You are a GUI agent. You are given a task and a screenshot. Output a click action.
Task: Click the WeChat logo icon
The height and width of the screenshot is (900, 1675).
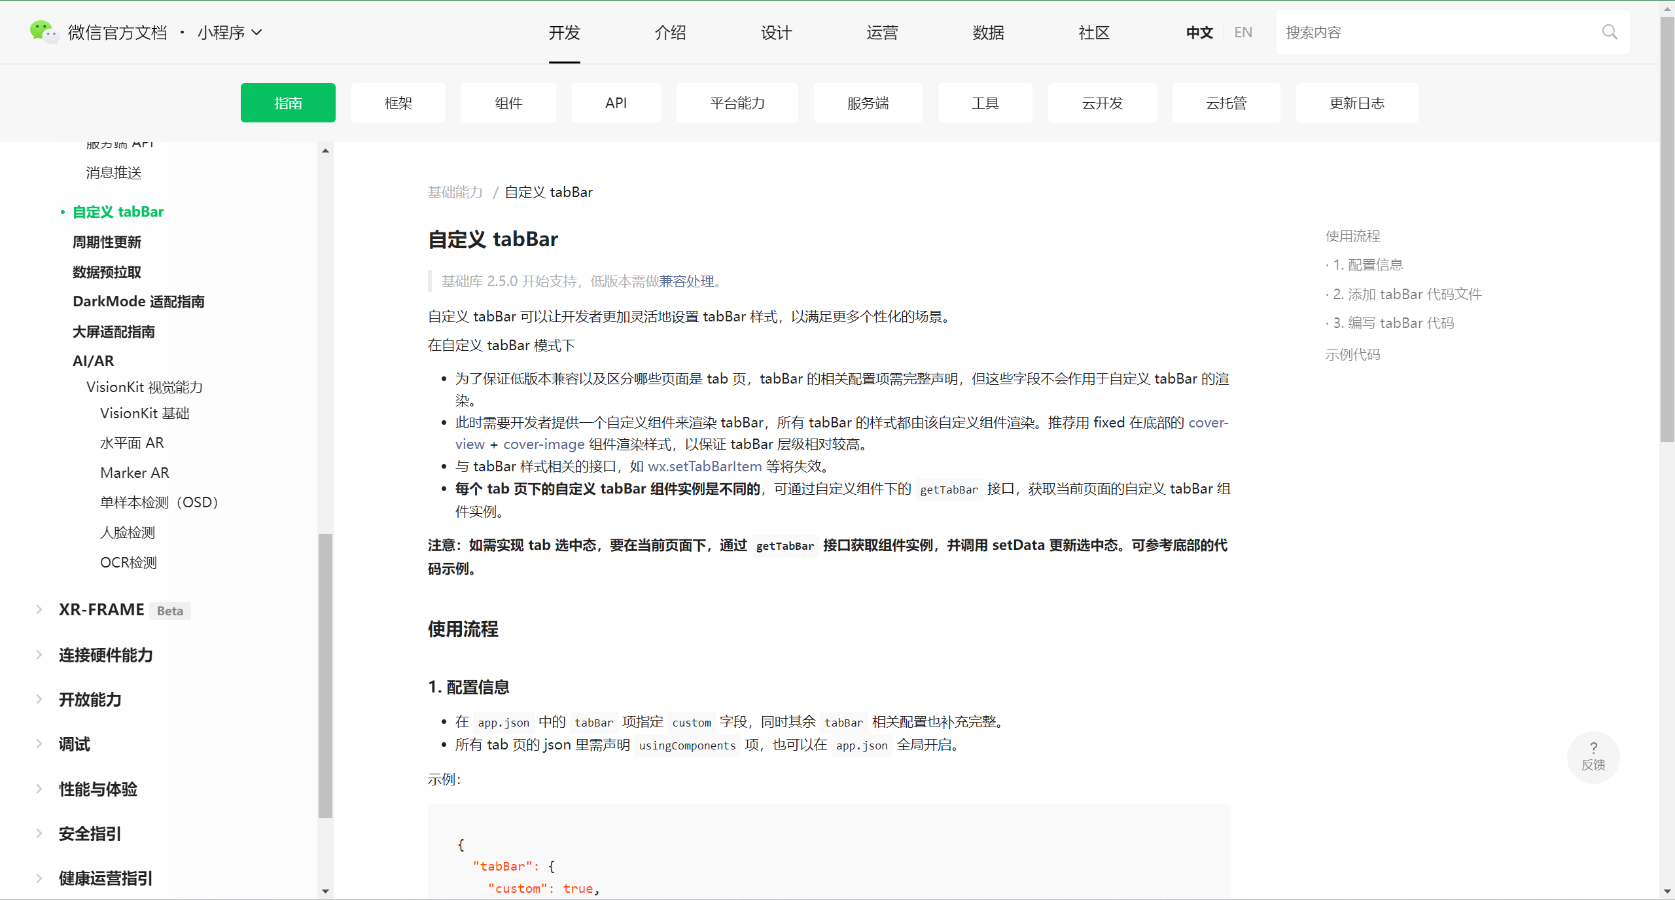click(44, 31)
